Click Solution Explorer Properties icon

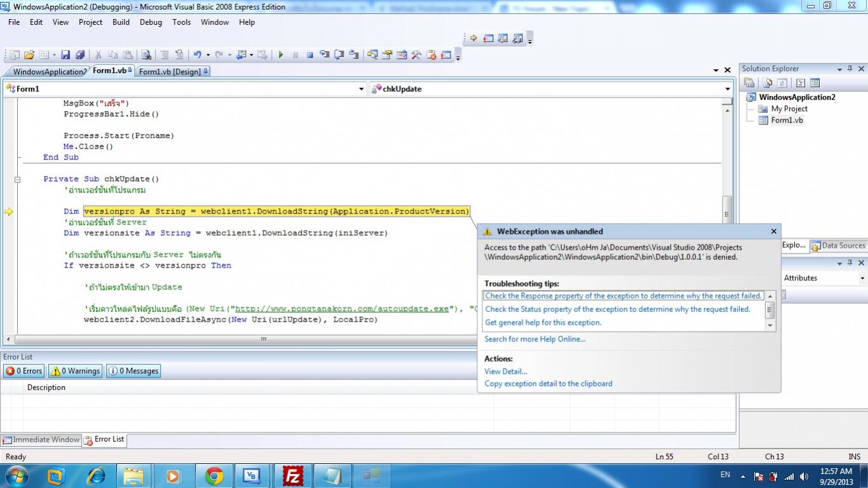[749, 83]
